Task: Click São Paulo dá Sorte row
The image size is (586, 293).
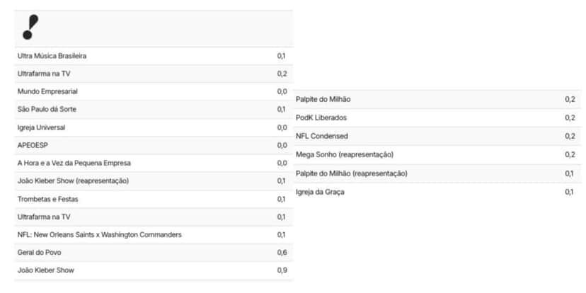Action: pyautogui.click(x=154, y=110)
